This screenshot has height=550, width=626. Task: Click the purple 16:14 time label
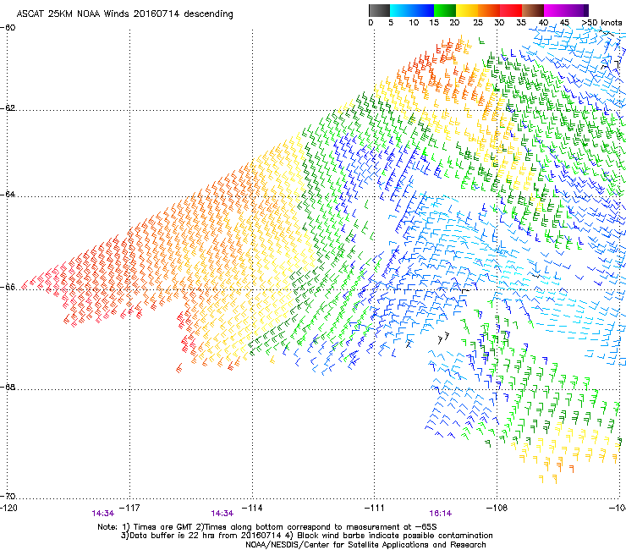441,514
